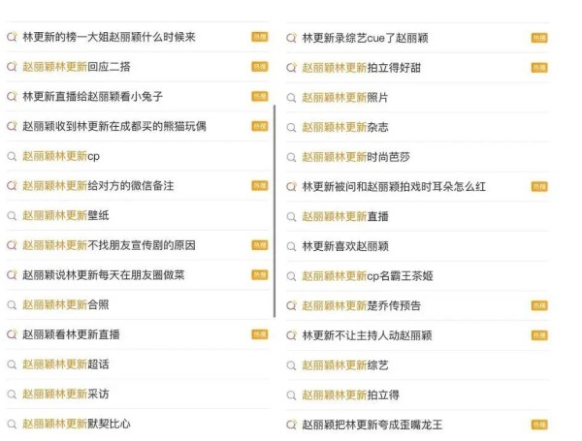This screenshot has height=441, width=582.
Task: Choose suggestion 赵丽颖林更新给对方的微信备注
Action: [x=138, y=185]
